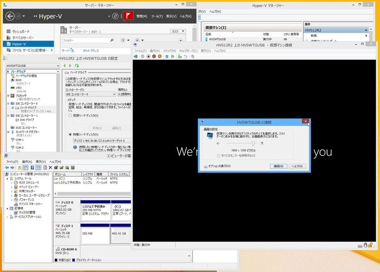This screenshot has height=272, width=380.
Task: Click the green refresh icon in VM settings
Action: (x=76, y=65)
